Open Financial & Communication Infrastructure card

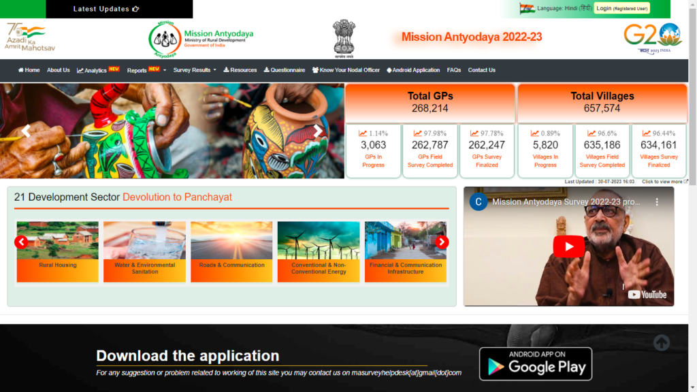coord(406,252)
